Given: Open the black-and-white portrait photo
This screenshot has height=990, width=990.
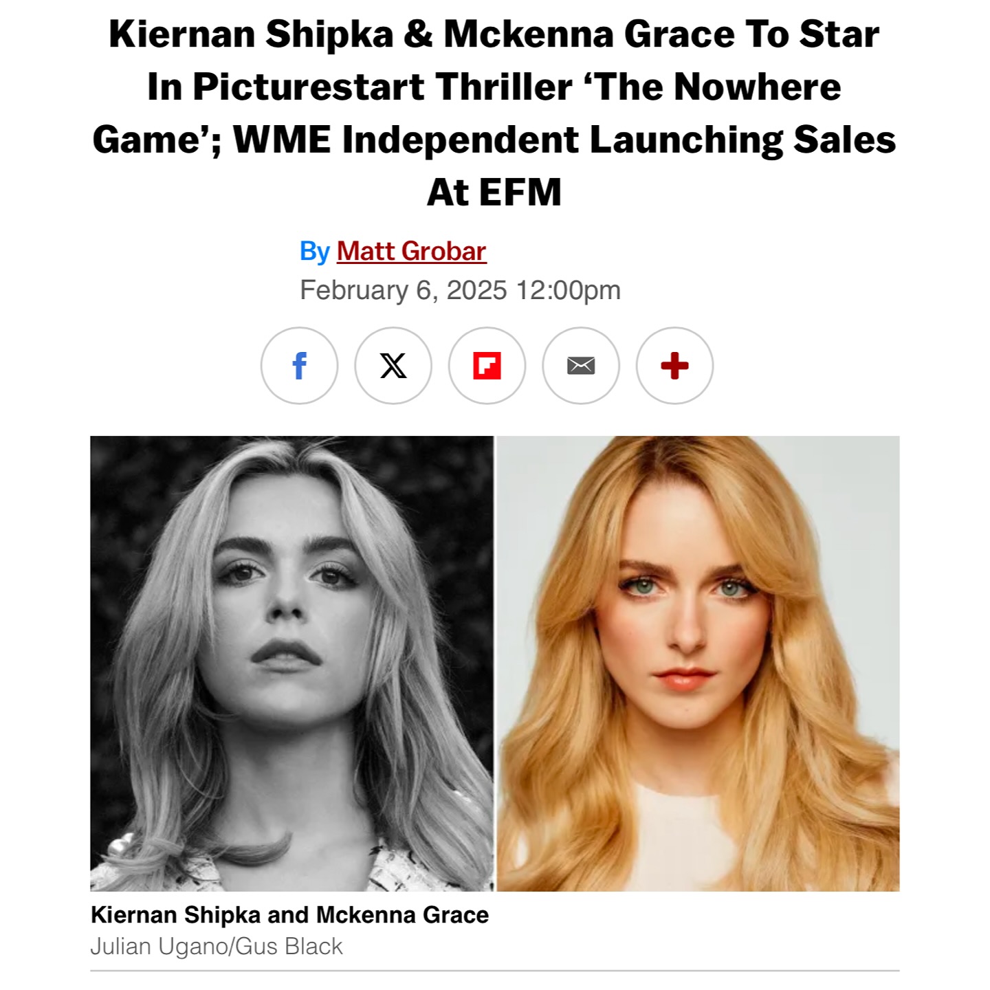Looking at the screenshot, I should point(291,663).
